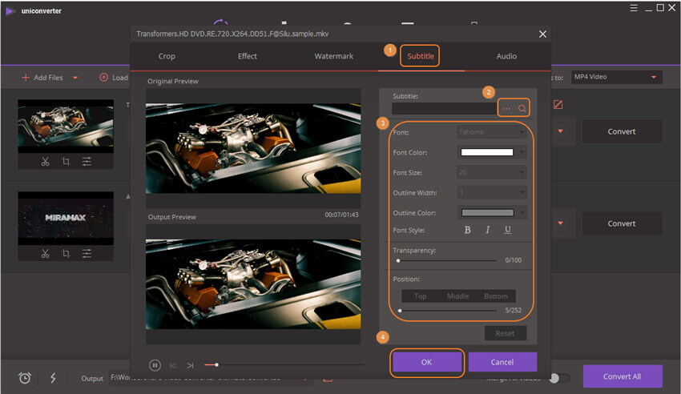Click the Transparency slider handle
This screenshot has height=394, width=681.
click(x=398, y=261)
